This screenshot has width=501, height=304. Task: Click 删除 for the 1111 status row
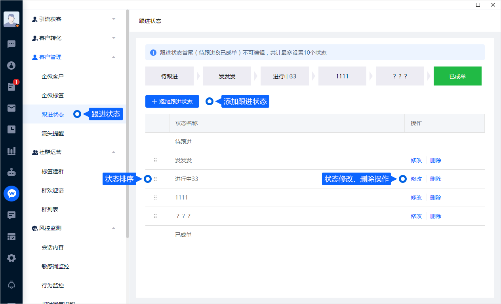[435, 198]
